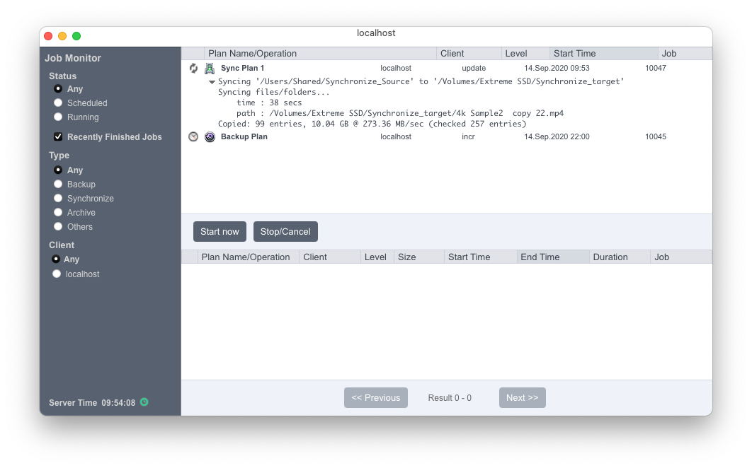Click the Job header in upper table
This screenshot has width=752, height=468.
685,54
